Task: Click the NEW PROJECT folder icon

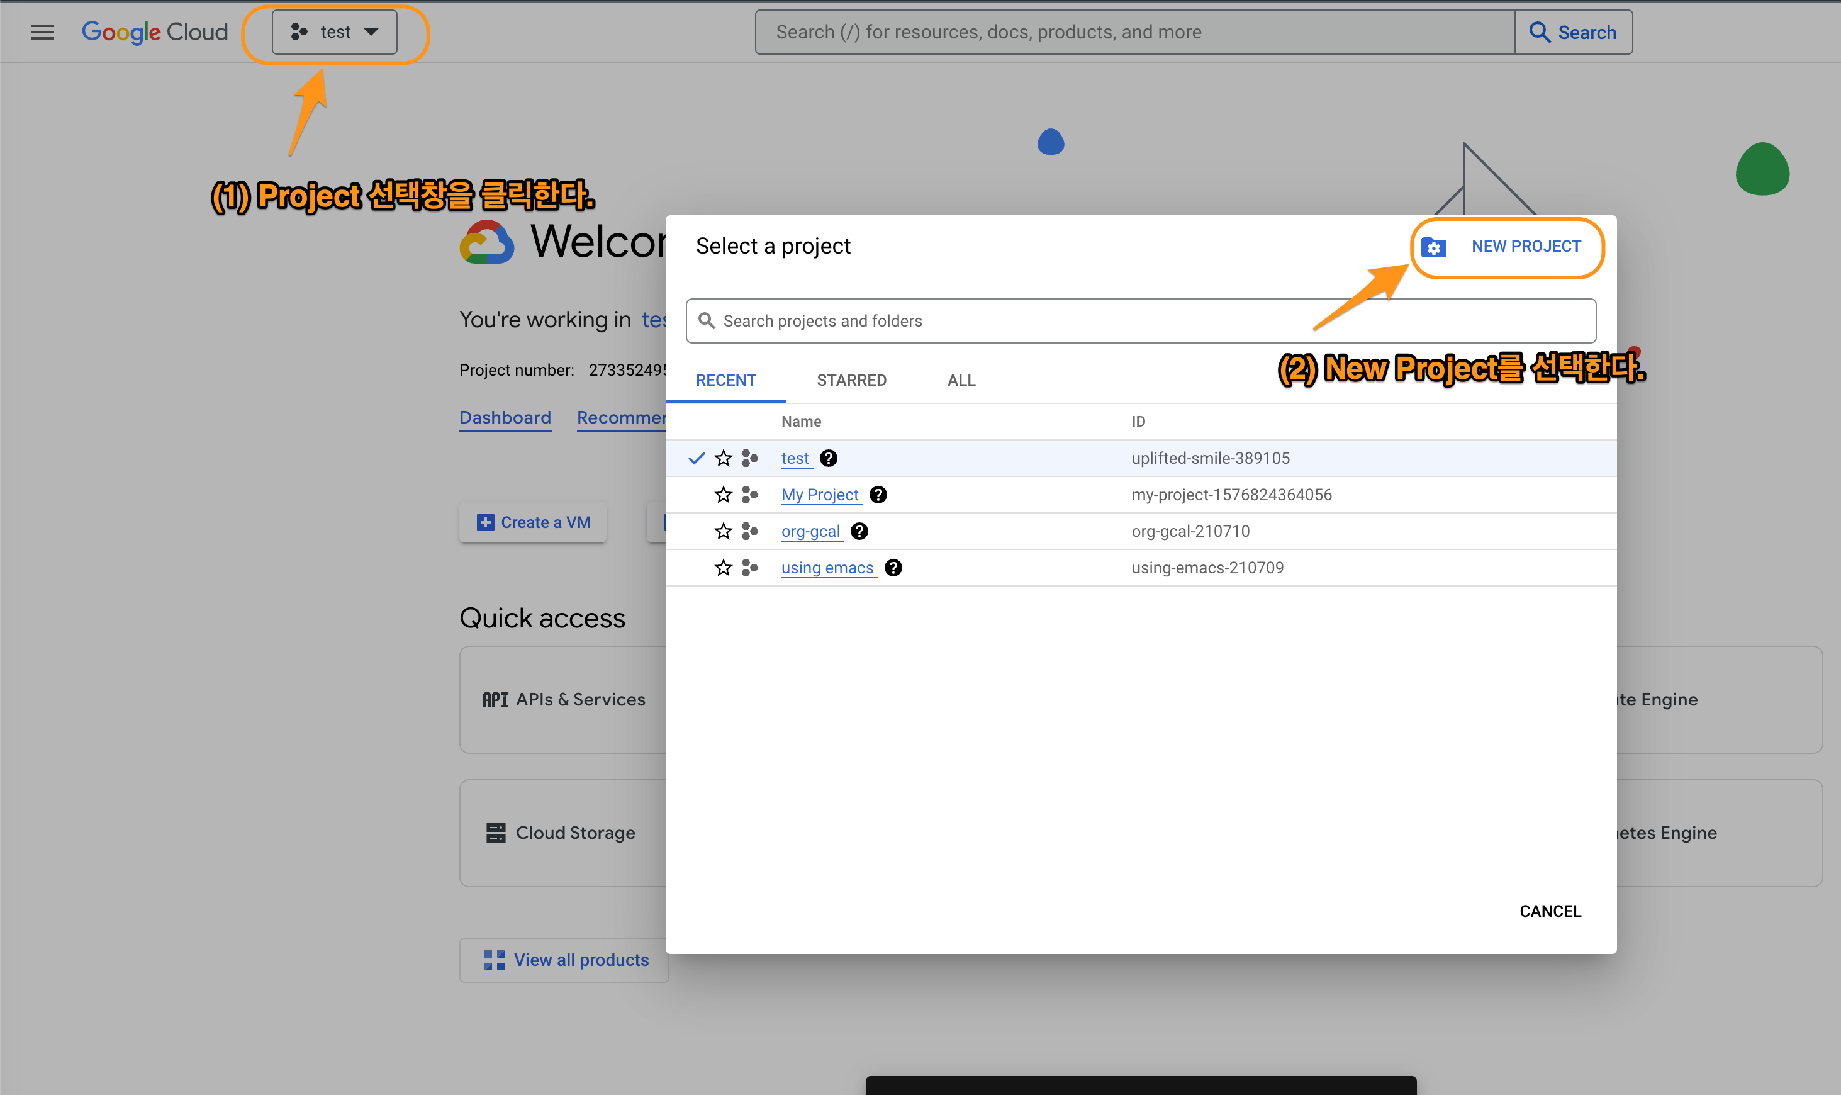Action: [1434, 247]
